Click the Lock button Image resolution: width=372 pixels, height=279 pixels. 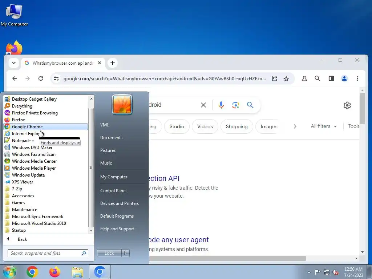109,253
